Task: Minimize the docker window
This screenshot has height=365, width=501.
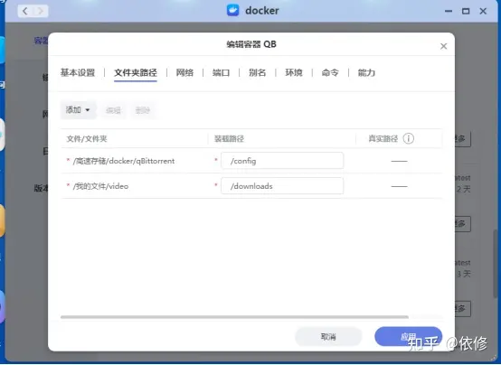Action: (x=449, y=11)
